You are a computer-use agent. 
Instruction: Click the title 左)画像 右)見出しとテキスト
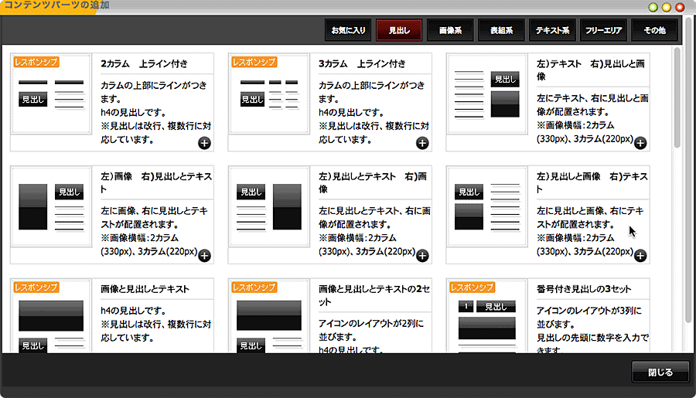pos(156,183)
